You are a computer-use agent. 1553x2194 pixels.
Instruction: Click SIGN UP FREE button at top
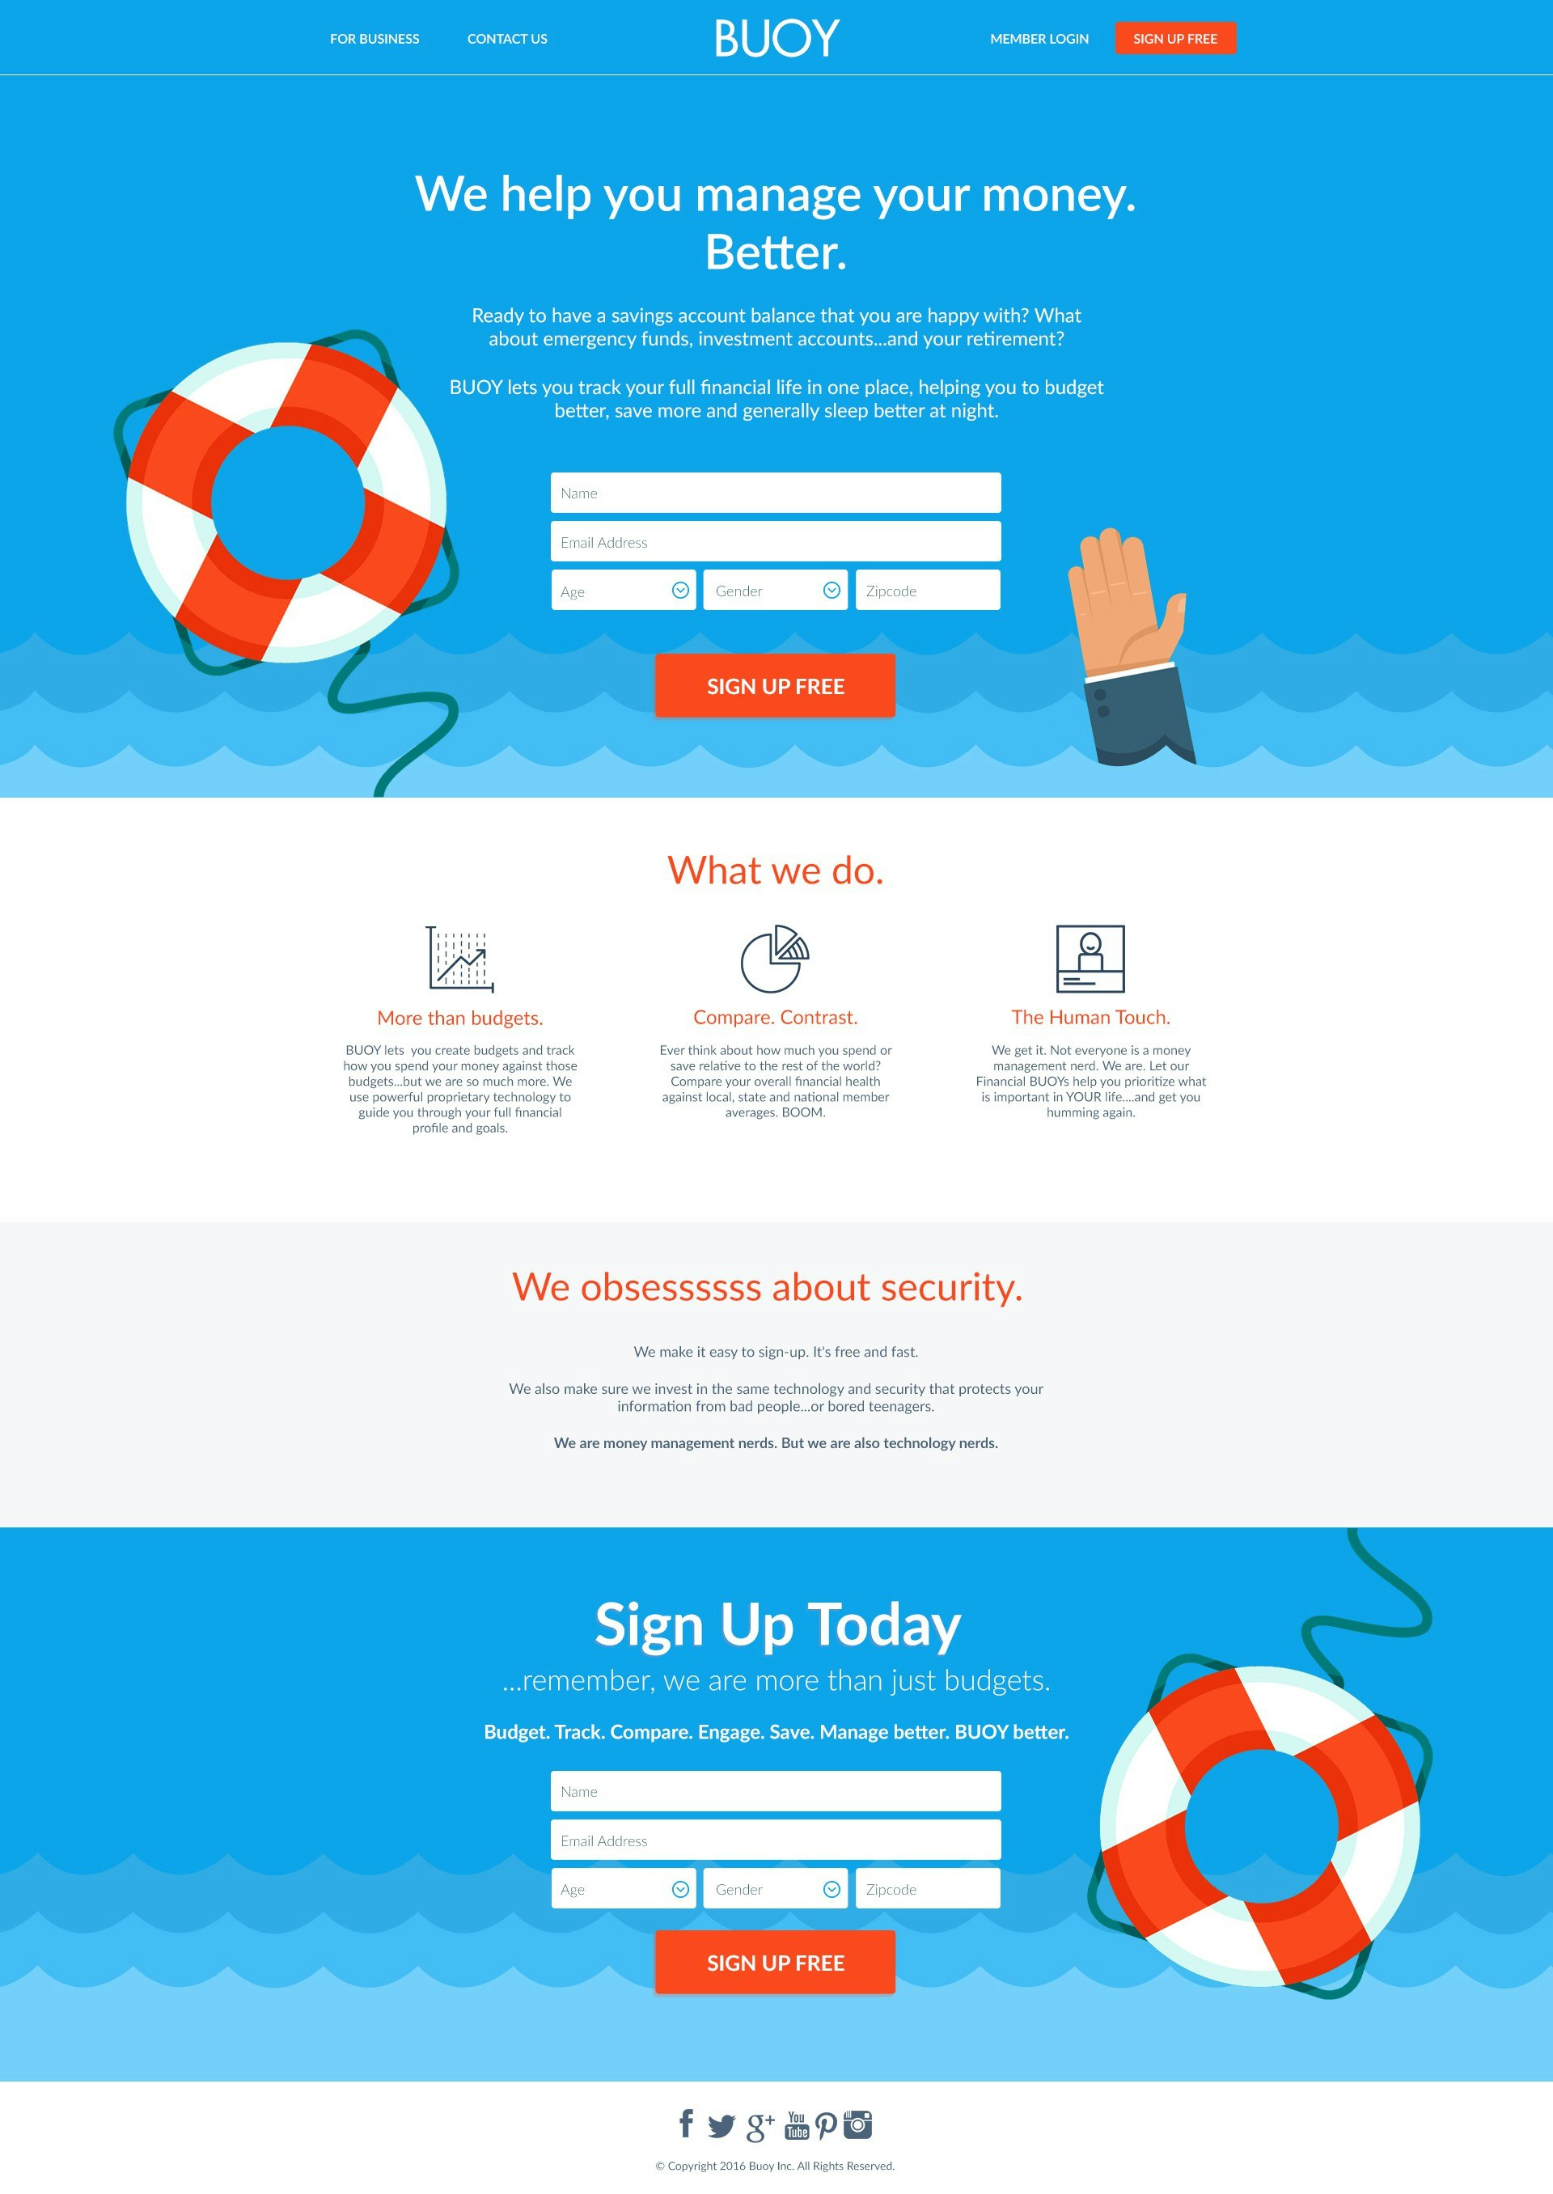click(x=1177, y=39)
